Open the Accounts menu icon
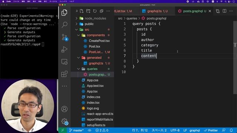 click(64, 109)
